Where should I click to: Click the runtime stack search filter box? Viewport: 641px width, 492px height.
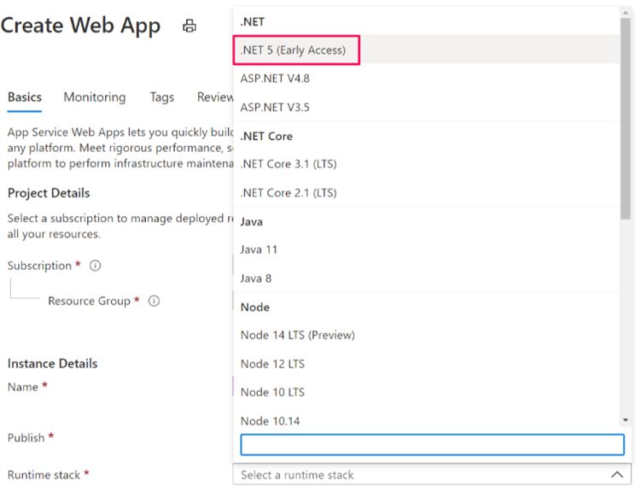click(432, 445)
